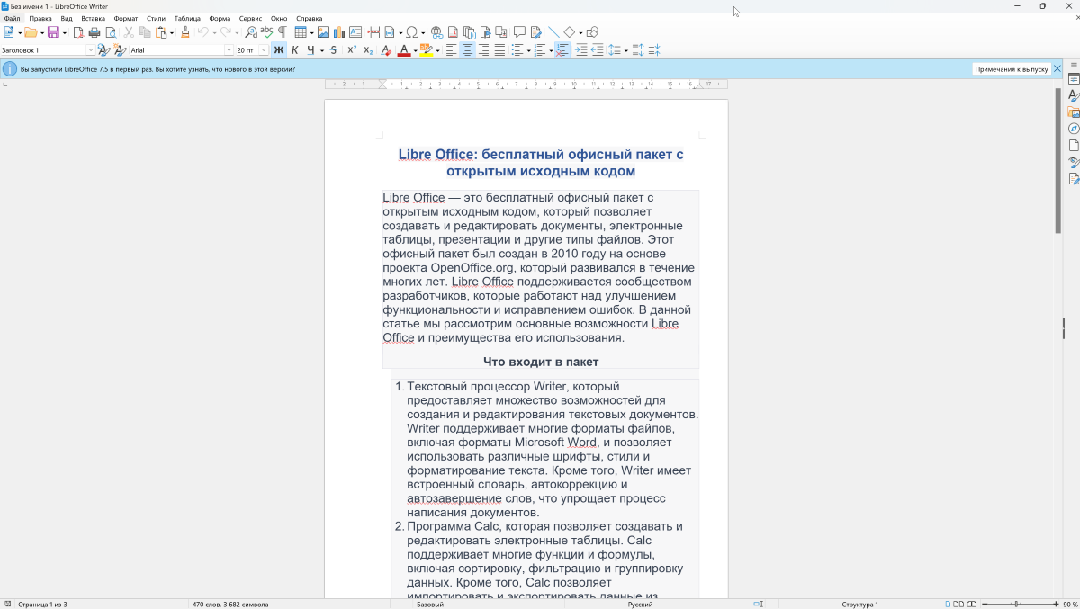Insert a footnote icon

click(x=453, y=32)
